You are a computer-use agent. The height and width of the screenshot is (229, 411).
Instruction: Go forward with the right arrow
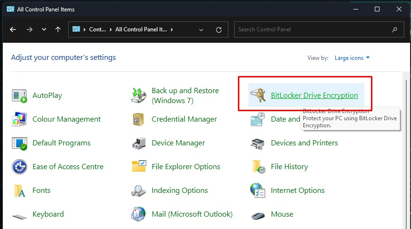coord(30,29)
